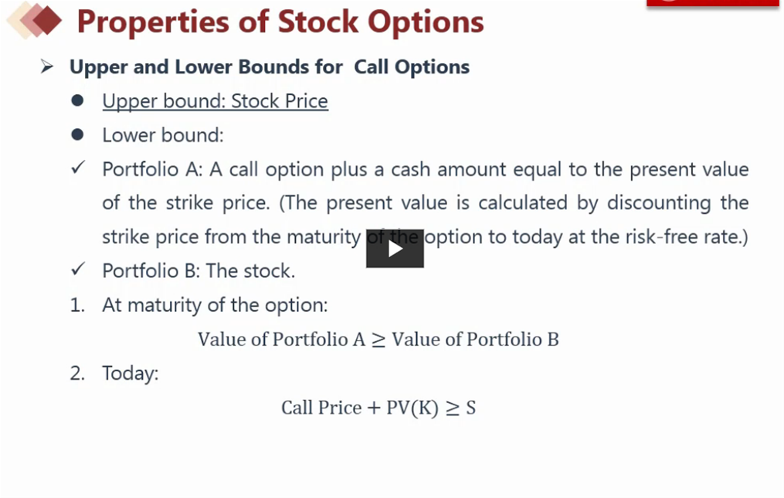Click the "At maturity of the option:" line

click(215, 305)
